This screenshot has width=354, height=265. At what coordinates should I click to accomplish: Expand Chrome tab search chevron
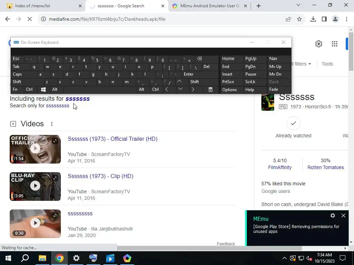298,5
